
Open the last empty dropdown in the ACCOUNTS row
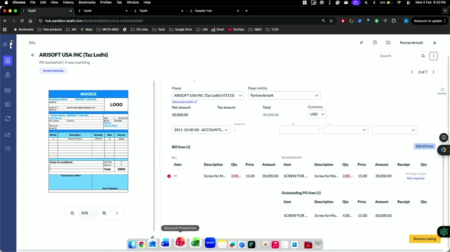pyautogui.click(x=394, y=130)
